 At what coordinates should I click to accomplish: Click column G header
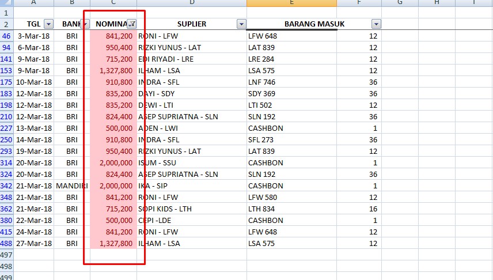[399, 3]
